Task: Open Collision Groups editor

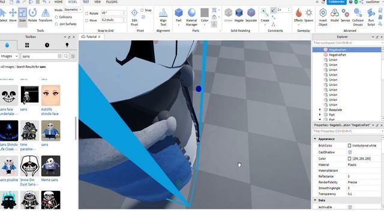Action: tap(358, 17)
